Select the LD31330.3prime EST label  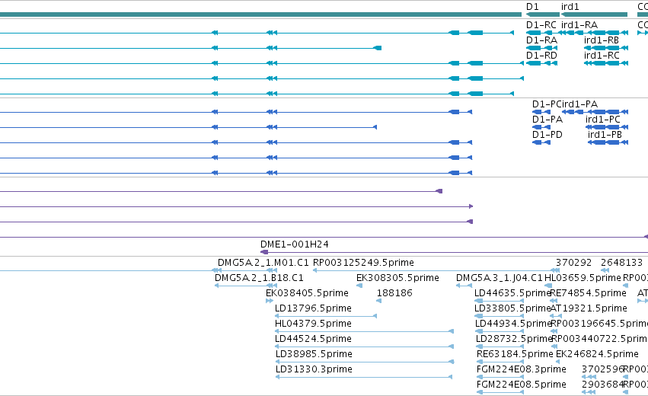point(314,369)
